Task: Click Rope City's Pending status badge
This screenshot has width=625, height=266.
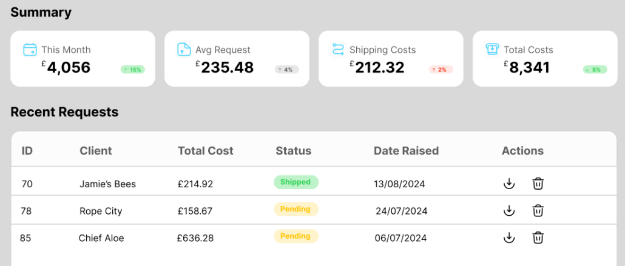Action: coord(296,209)
